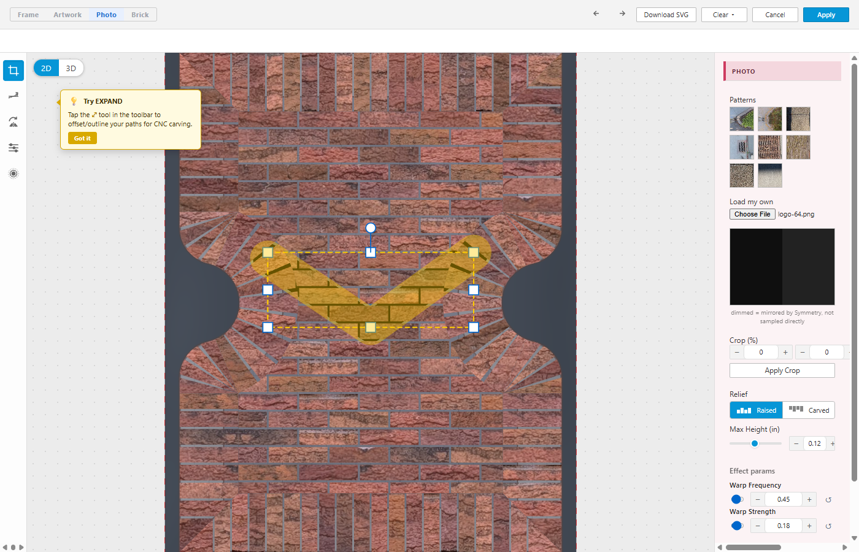Open the Clear dropdown menu
The image size is (859, 552).
click(x=724, y=15)
